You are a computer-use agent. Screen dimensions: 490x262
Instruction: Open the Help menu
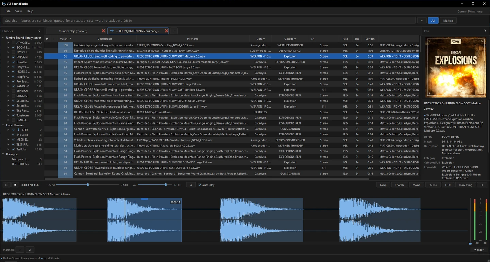pyautogui.click(x=30, y=11)
